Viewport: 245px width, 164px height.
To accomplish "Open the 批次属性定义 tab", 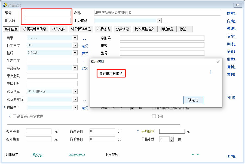I will tap(144, 29).
